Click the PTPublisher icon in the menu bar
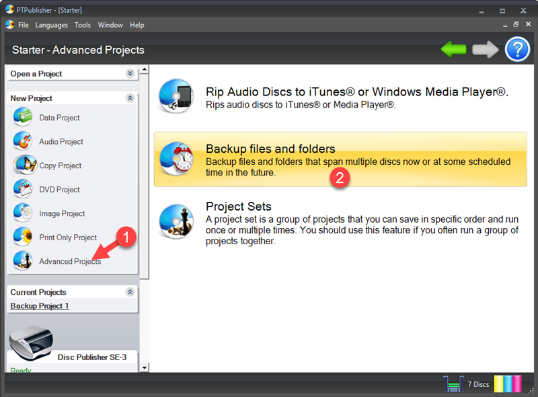538x397 pixels. coord(9,25)
